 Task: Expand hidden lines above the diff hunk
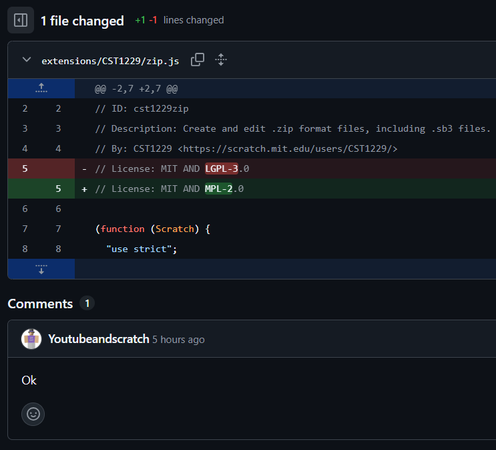pos(41,88)
